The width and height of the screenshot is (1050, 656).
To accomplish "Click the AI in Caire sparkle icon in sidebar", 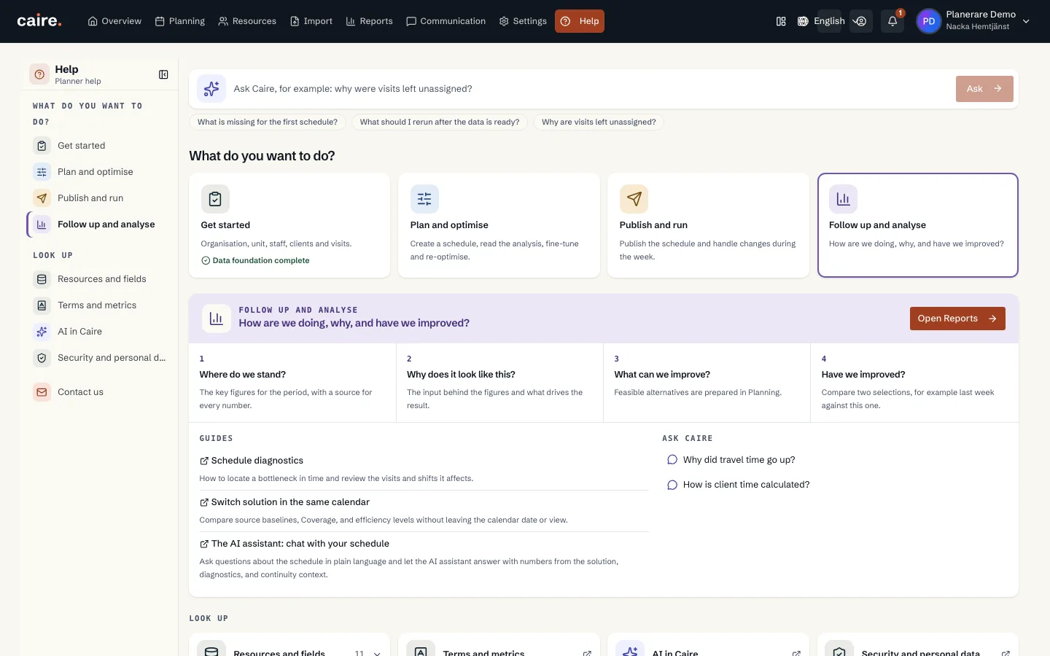I will pyautogui.click(x=42, y=332).
